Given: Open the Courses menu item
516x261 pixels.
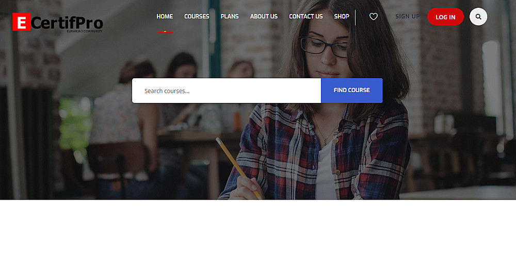Looking at the screenshot, I should click(197, 16).
